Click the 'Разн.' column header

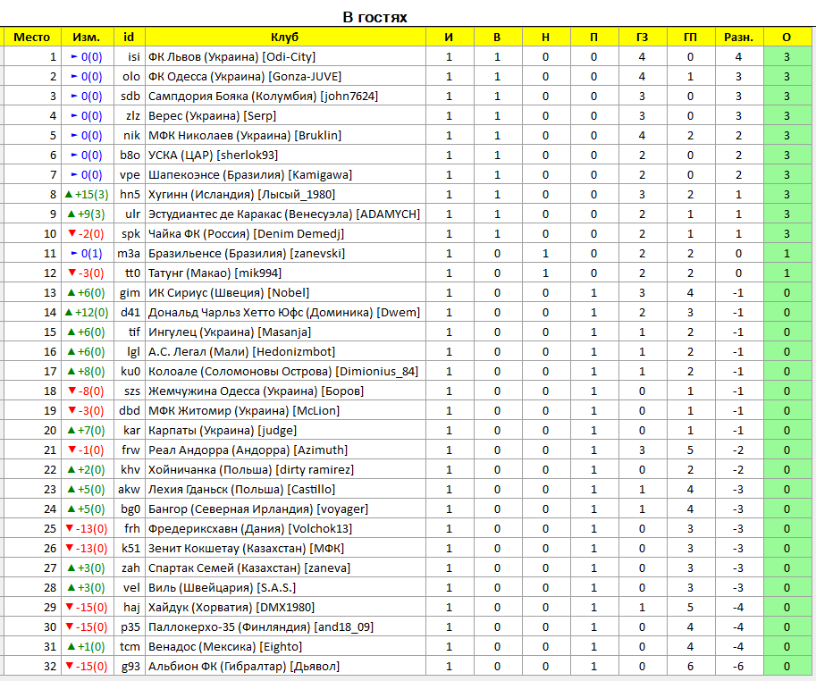(738, 37)
